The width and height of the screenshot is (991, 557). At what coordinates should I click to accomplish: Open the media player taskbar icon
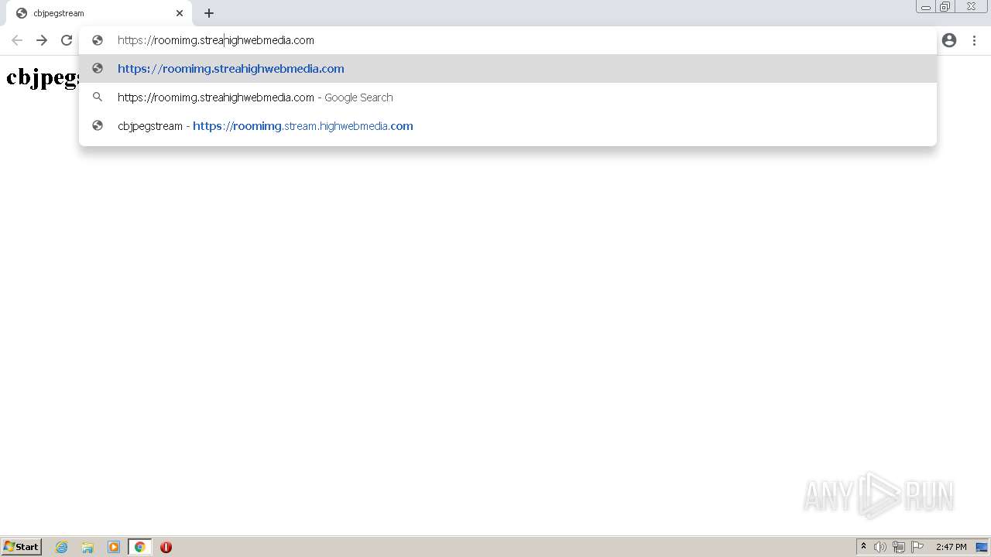(x=114, y=547)
